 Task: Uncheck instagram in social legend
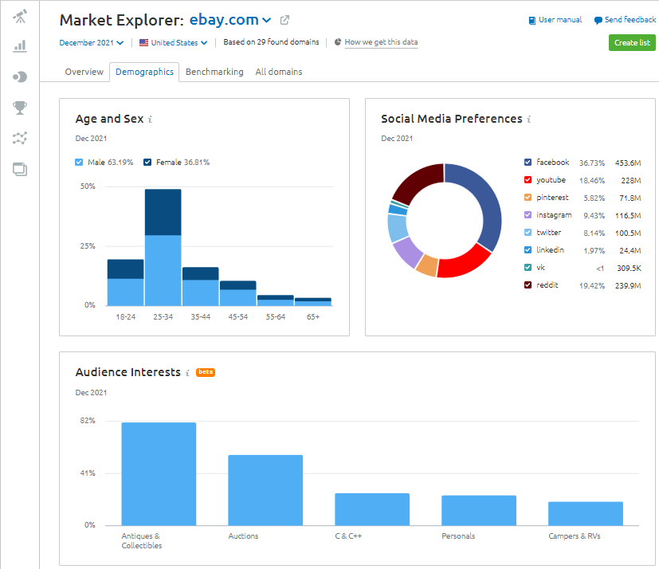coord(528,214)
